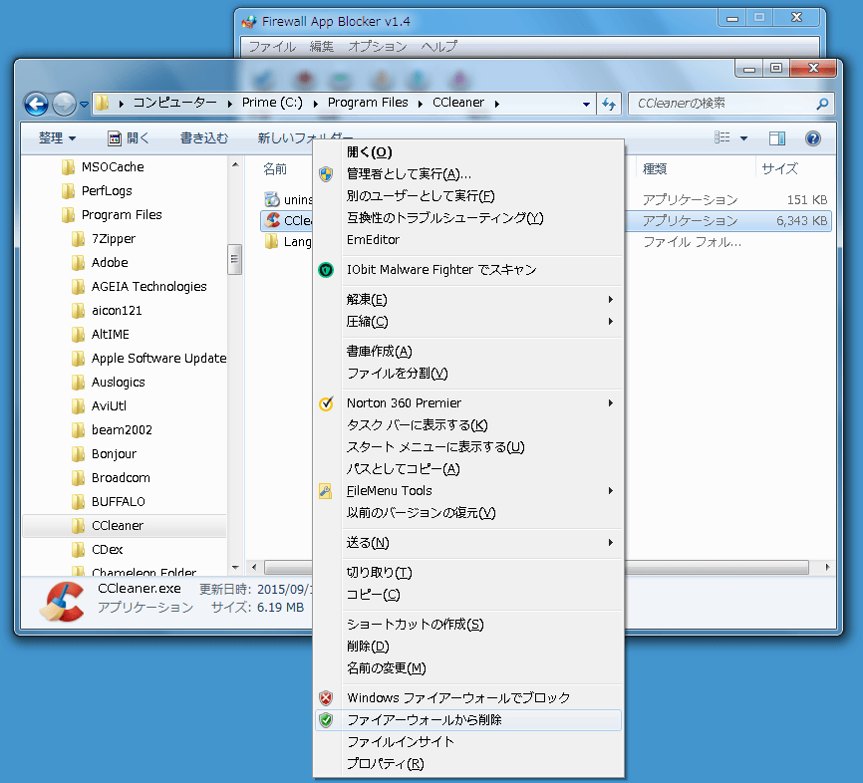This screenshot has width=863, height=783.
Task: Click the refresh button beside address bar
Action: coord(609,104)
